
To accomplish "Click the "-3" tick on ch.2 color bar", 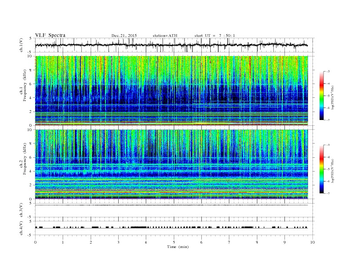I will [328, 145].
